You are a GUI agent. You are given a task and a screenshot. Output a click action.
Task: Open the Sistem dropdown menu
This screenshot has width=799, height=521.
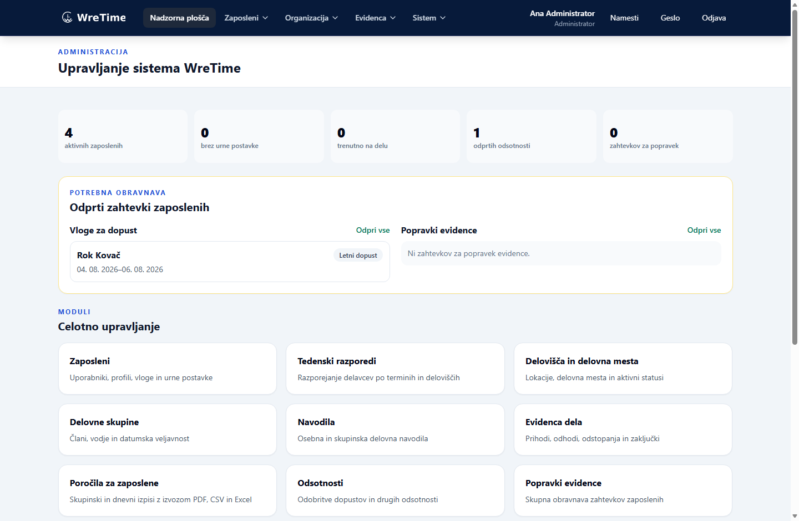click(x=429, y=18)
